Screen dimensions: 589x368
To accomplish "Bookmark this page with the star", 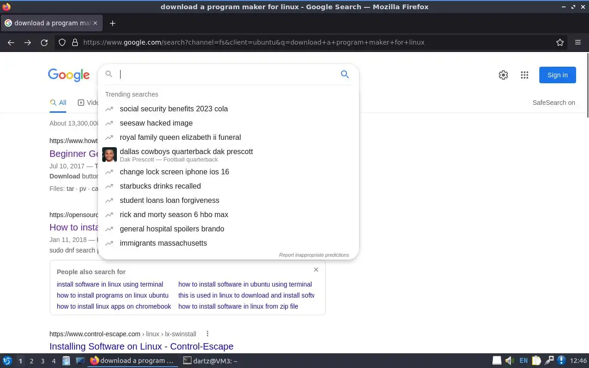I will coord(560,42).
